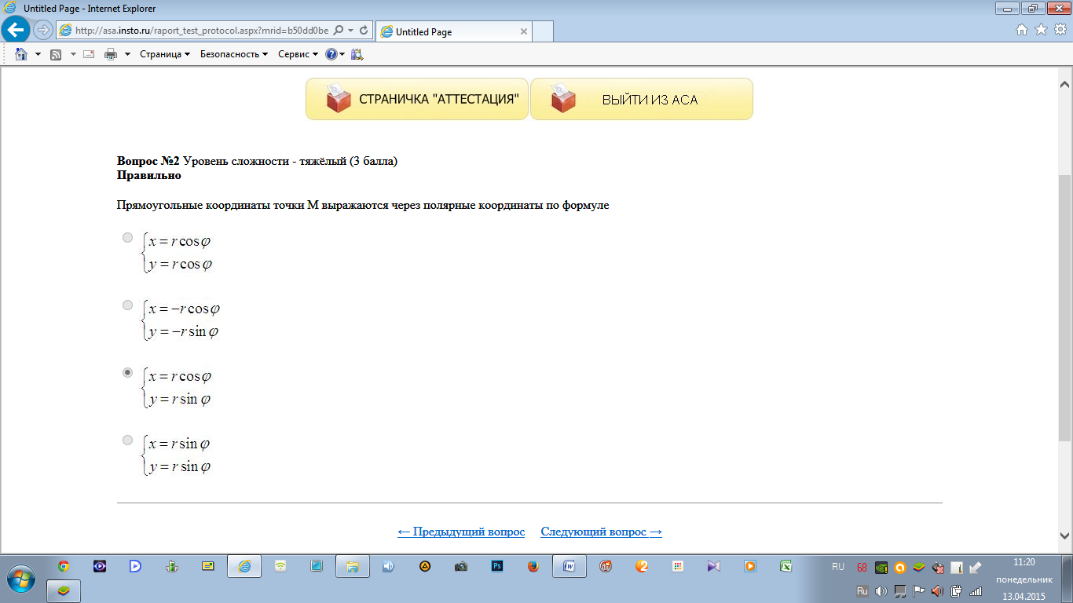Go to Следующий вопрос link
This screenshot has width=1073, height=603.
click(x=602, y=532)
